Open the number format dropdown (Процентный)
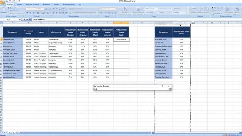Screen dimensions: 242x136 pyautogui.click(x=116, y=9)
